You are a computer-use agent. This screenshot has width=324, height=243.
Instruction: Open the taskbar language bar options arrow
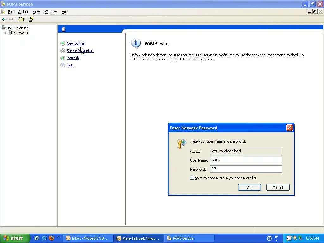[277, 240]
